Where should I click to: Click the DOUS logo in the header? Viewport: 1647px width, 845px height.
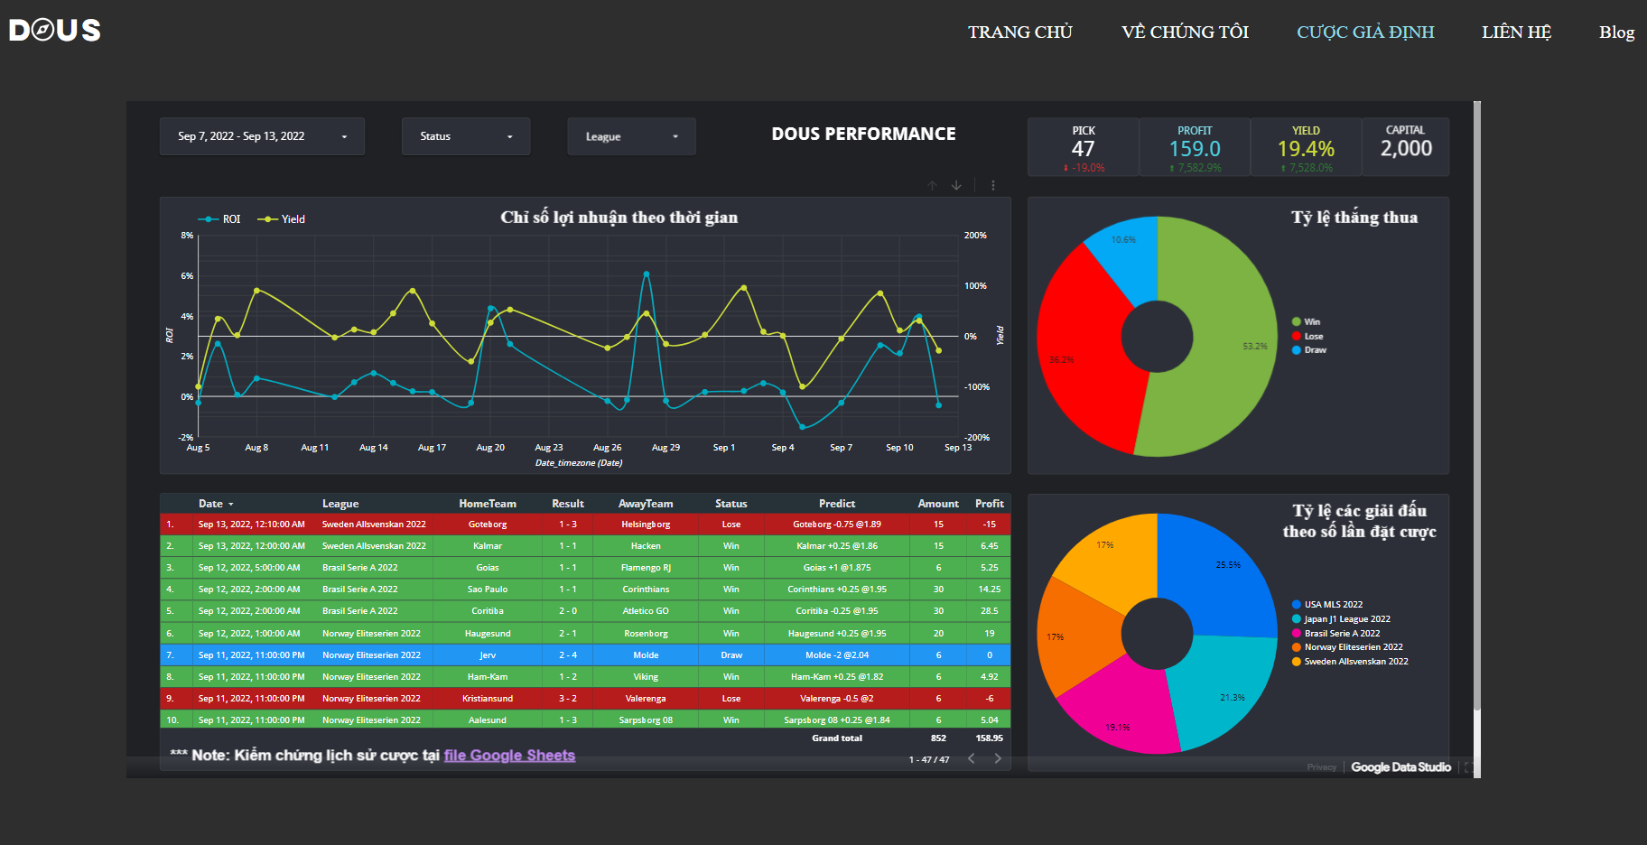(55, 31)
